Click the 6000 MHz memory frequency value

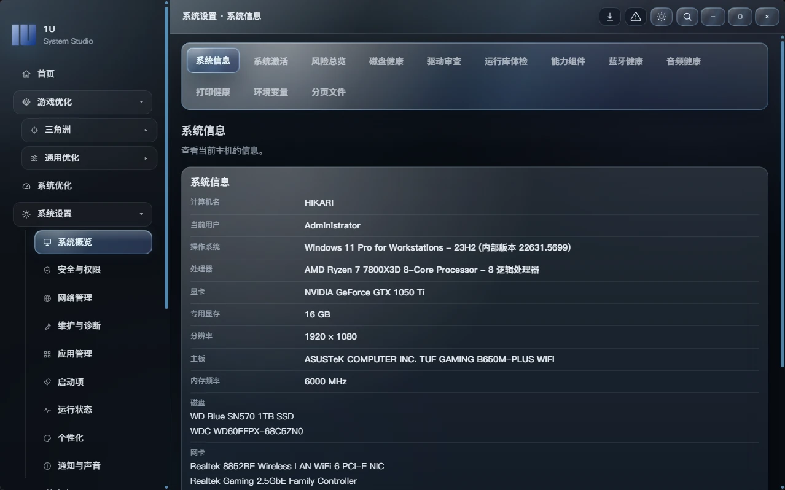point(326,381)
